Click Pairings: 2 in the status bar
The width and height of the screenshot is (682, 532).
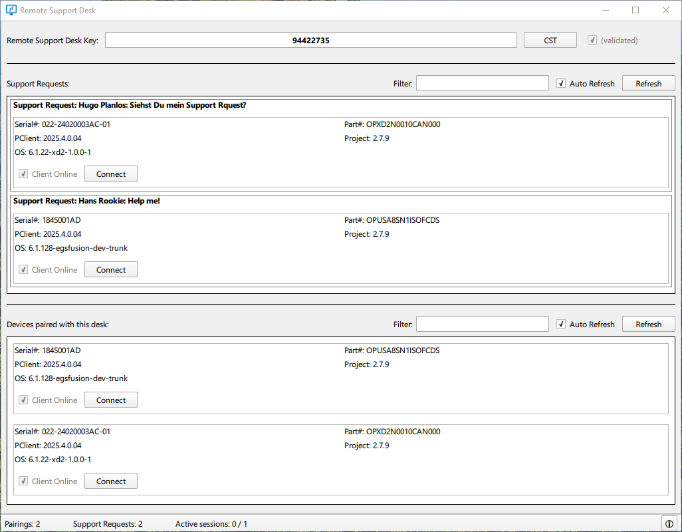pos(22,524)
